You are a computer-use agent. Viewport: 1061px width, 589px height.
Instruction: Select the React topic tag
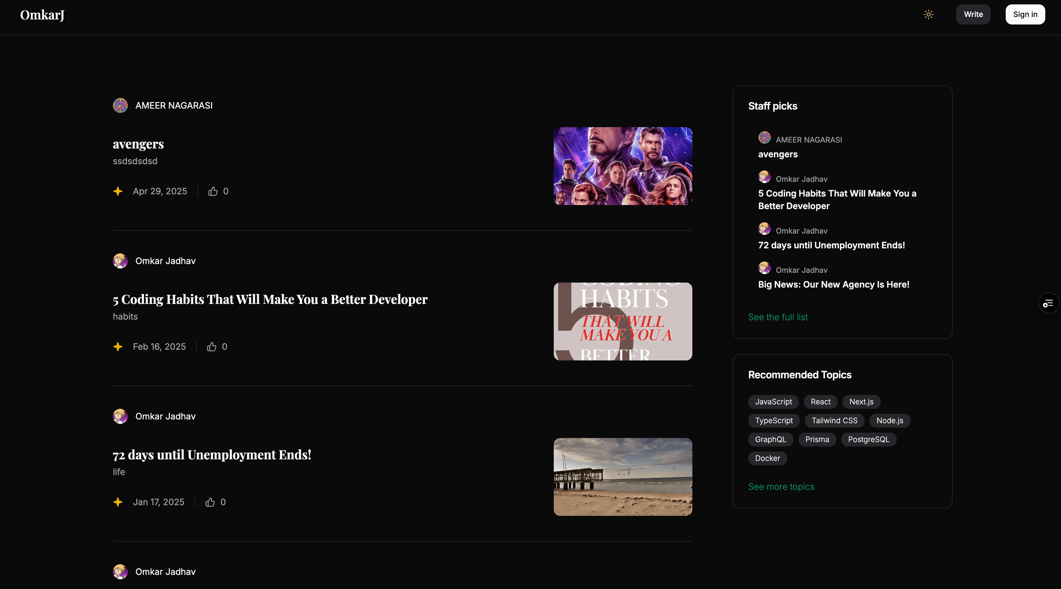coord(821,402)
